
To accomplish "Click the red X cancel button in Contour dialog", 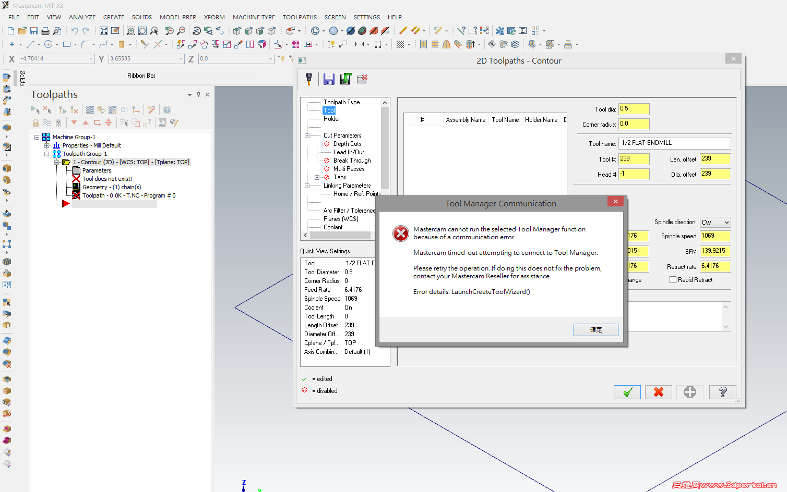I will [x=659, y=392].
